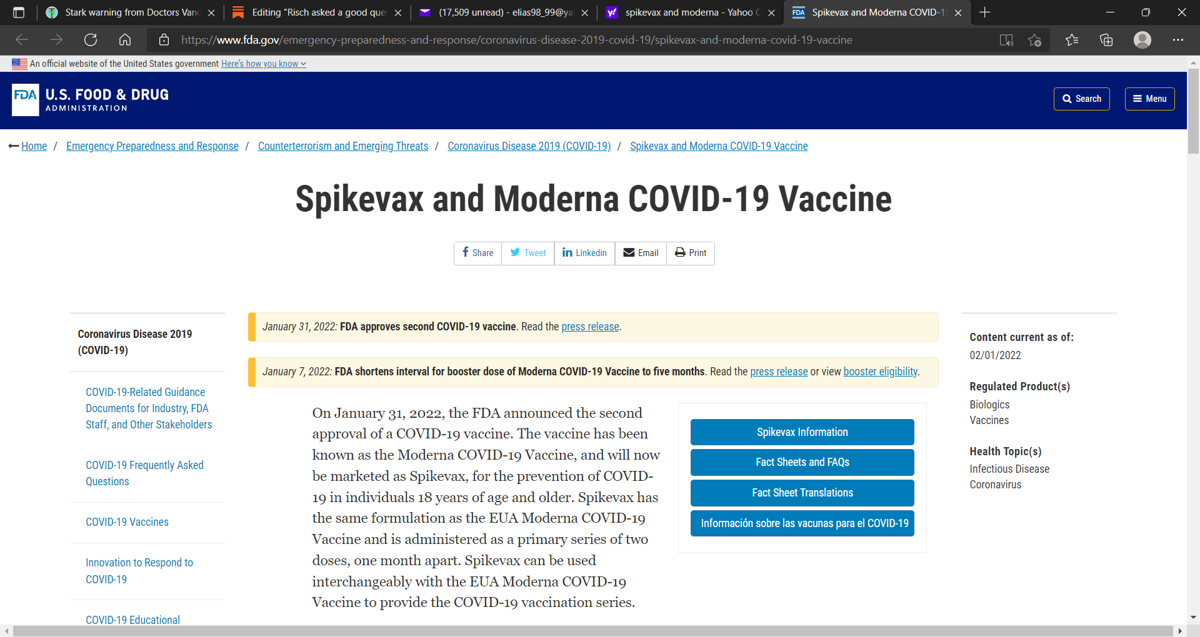Open the Collections icon
This screenshot has width=1200, height=637.
[1106, 40]
